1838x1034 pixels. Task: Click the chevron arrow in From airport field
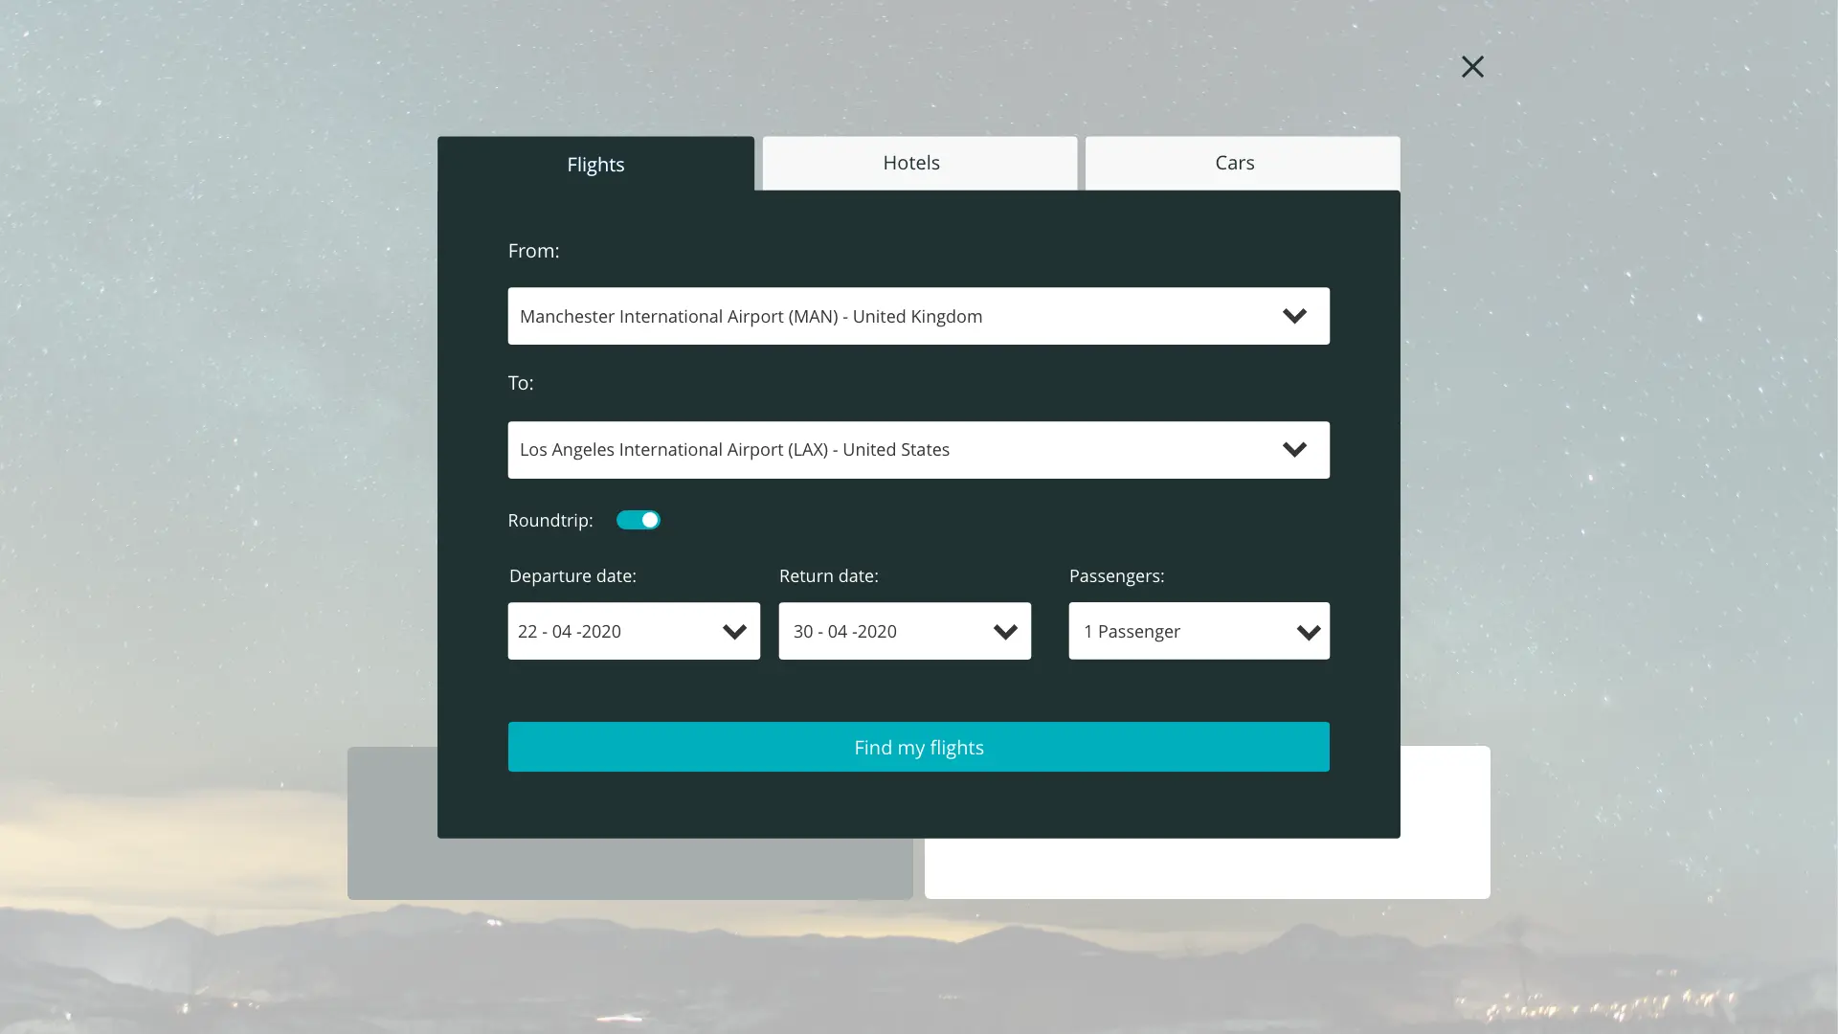(x=1294, y=316)
